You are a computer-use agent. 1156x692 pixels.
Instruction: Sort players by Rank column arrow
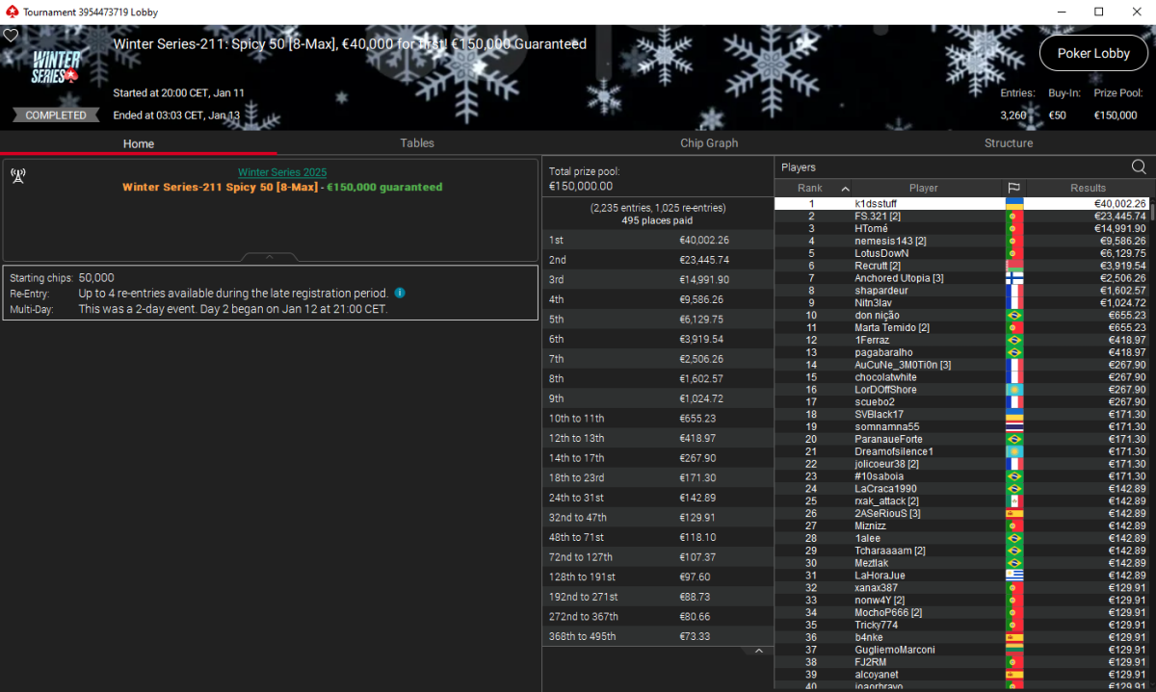click(846, 189)
